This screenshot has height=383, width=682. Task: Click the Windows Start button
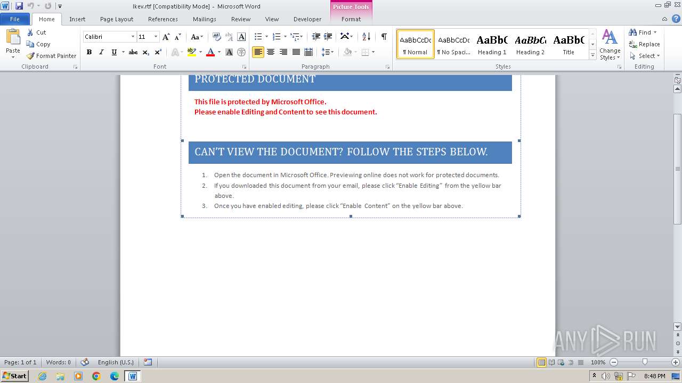point(15,376)
